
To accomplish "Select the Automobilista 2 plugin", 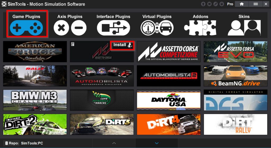I will click(169, 76).
